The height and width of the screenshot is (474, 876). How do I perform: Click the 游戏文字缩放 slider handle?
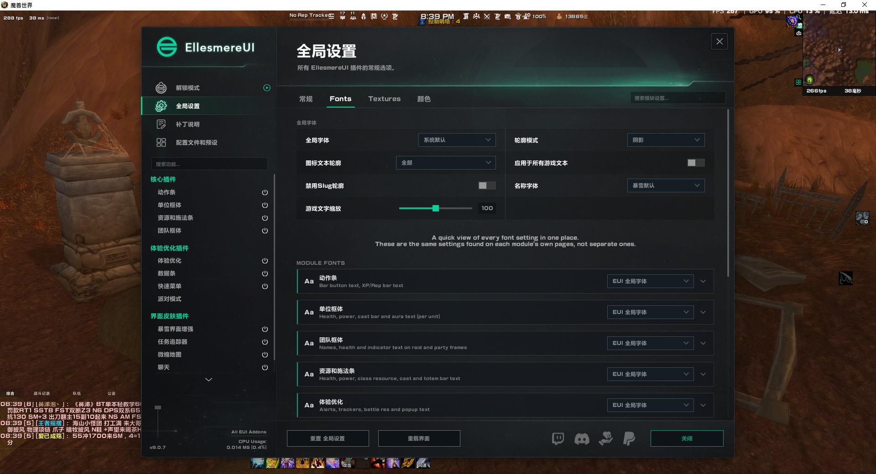point(436,208)
